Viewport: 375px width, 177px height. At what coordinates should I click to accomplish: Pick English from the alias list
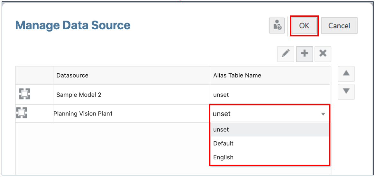223,157
